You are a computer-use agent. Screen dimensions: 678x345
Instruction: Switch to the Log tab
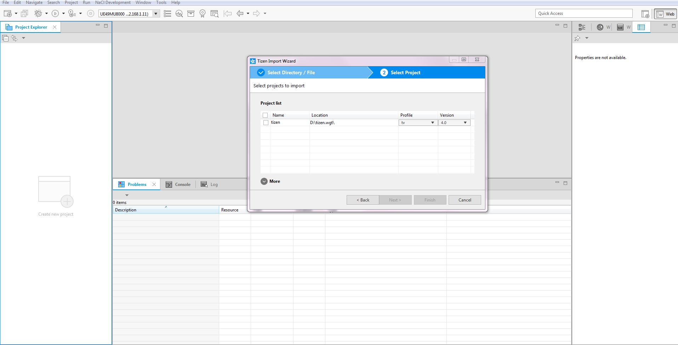(x=209, y=185)
